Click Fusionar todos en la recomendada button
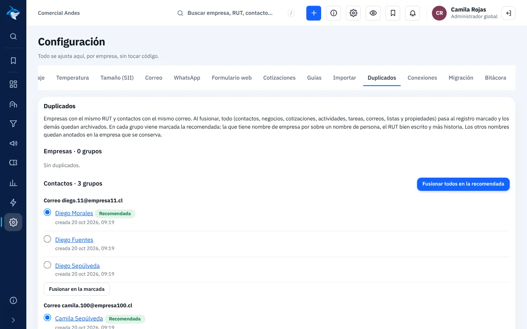Screen dimensions: 527x329 [x=463, y=184]
